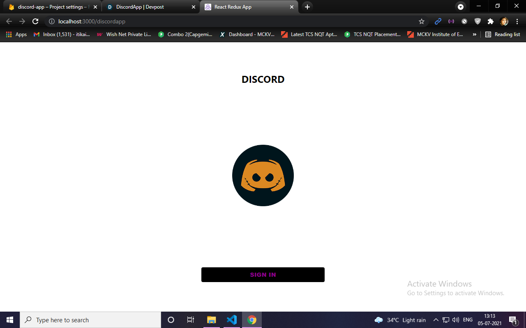
Task: Open Cortana circle icon on taskbar
Action: point(171,320)
